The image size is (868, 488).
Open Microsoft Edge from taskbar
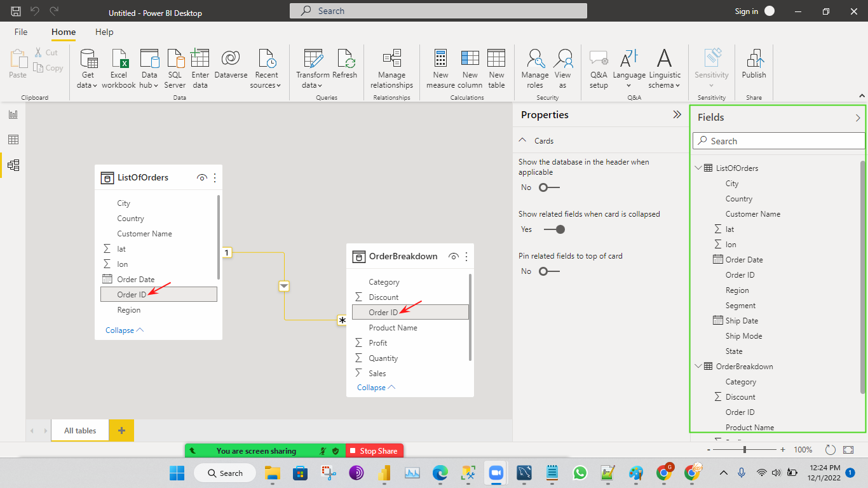coord(440,473)
